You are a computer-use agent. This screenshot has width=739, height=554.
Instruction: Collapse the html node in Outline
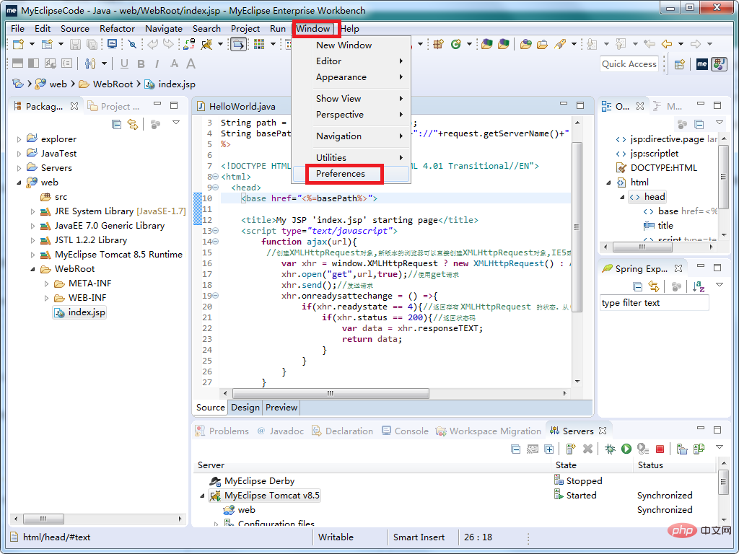[x=608, y=183]
